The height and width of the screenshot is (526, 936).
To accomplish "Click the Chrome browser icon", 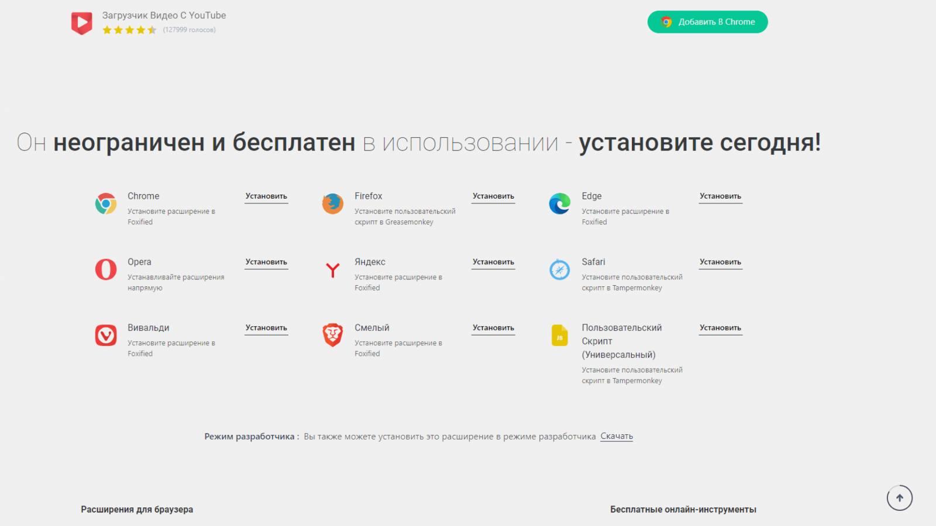I will pyautogui.click(x=106, y=203).
